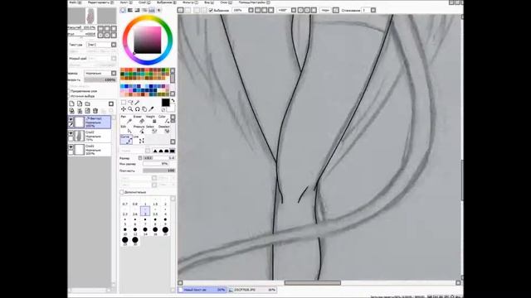The width and height of the screenshot is (531, 298).
Task: Toggle Прикрепление слоя checkbox
Action: pyautogui.click(x=69, y=91)
